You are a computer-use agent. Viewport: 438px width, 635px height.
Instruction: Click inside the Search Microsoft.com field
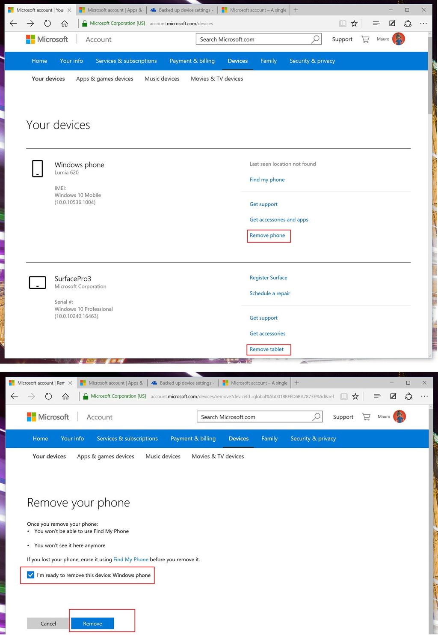(x=248, y=39)
